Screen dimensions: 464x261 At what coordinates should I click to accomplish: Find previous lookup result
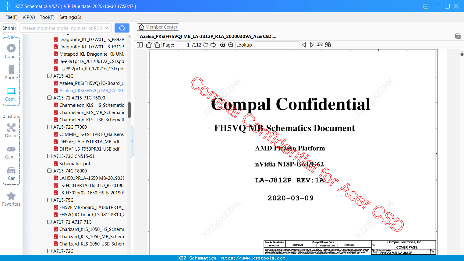pyautogui.click(x=304, y=45)
